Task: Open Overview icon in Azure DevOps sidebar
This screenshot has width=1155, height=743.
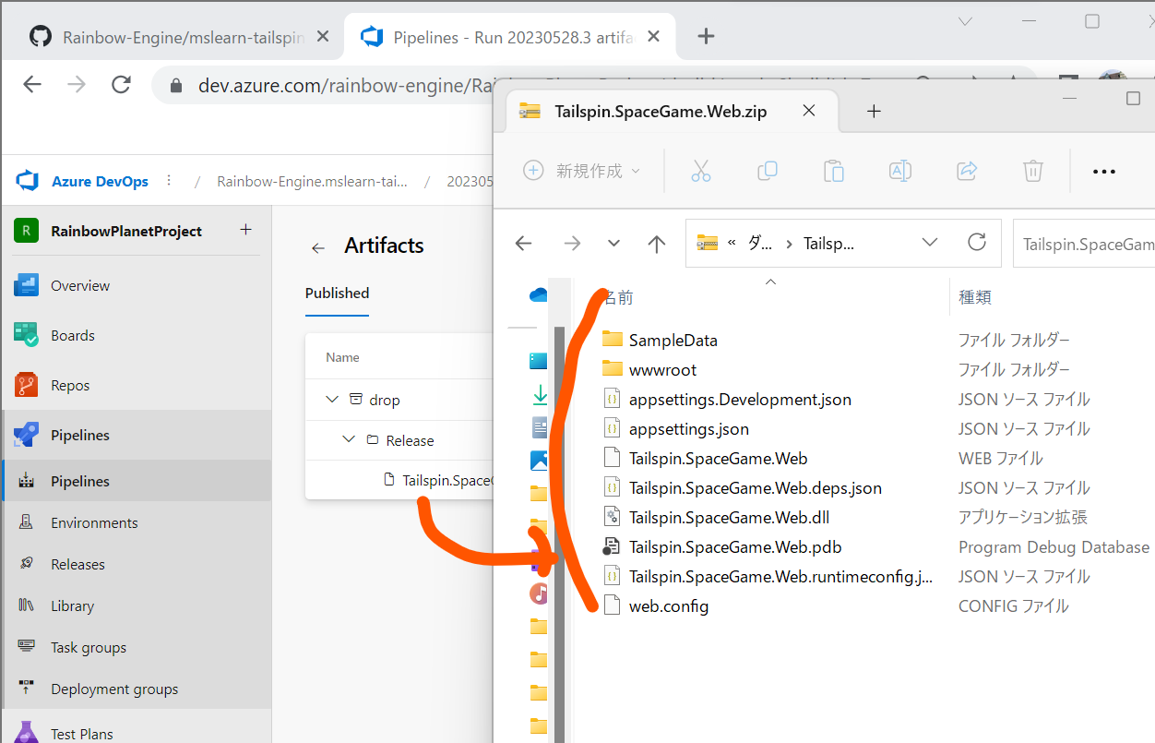Action: [x=26, y=285]
